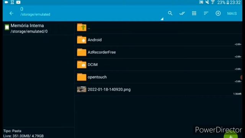Open thumbnail of 2022-01-18-140920.png

click(82, 89)
